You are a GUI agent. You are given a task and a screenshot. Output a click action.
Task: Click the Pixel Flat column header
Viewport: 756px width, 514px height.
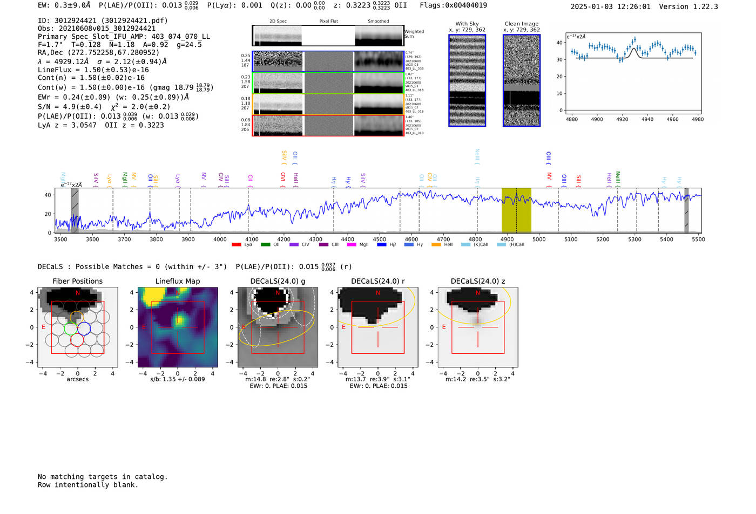(328, 22)
